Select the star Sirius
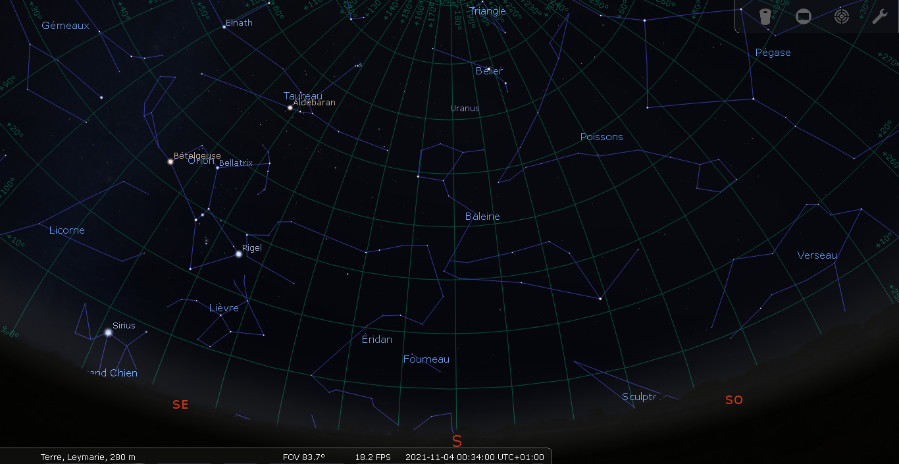 108,332
